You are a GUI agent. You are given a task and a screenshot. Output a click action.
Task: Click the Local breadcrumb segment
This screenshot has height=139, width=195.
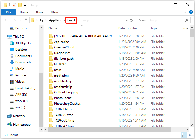click(x=71, y=20)
